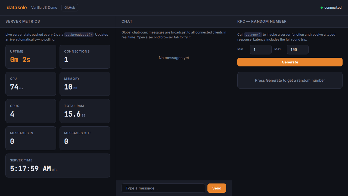Select the Server Time card
Screen dimensions: 348x196
pos(58,166)
